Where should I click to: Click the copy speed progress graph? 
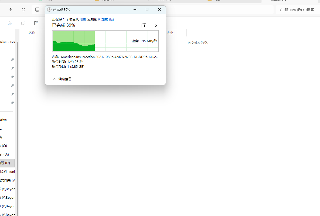[105, 41]
